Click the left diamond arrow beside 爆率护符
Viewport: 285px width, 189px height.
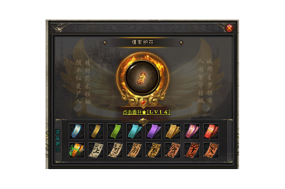105,43
